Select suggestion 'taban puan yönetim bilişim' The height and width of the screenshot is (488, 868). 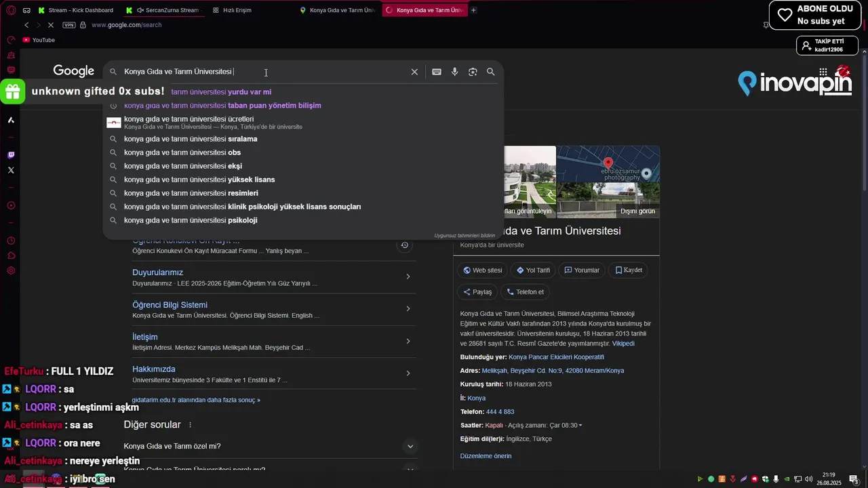tap(304, 106)
